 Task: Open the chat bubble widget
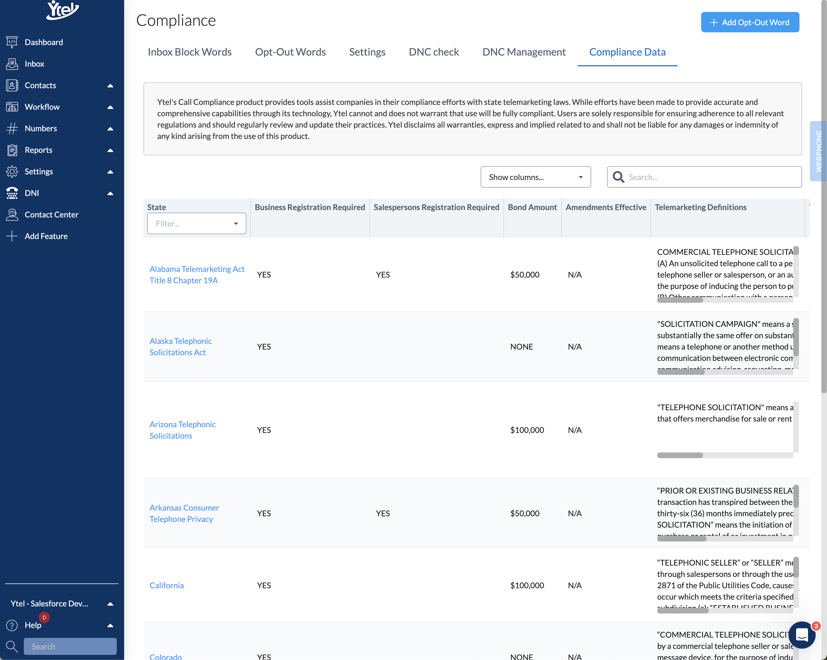point(802,635)
